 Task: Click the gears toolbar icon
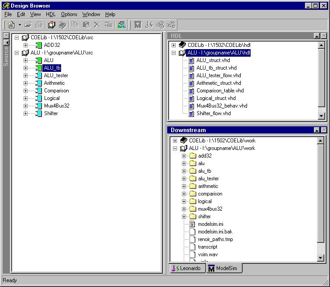click(x=160, y=25)
